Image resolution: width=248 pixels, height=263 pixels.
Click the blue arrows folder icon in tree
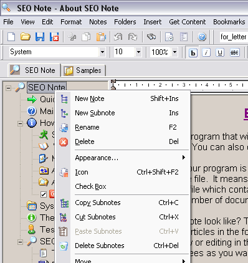(44, 171)
